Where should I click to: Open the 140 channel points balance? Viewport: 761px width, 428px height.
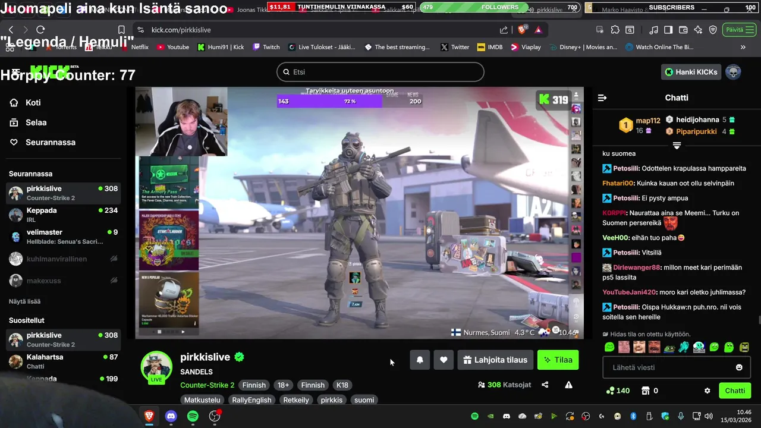tap(618, 391)
